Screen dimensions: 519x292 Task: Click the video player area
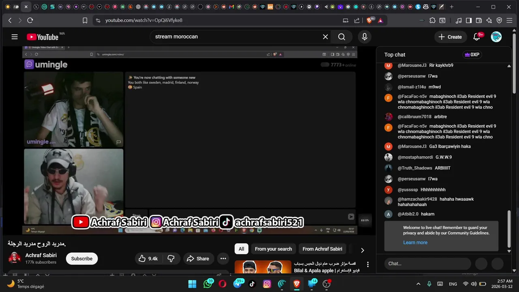pos(190,140)
